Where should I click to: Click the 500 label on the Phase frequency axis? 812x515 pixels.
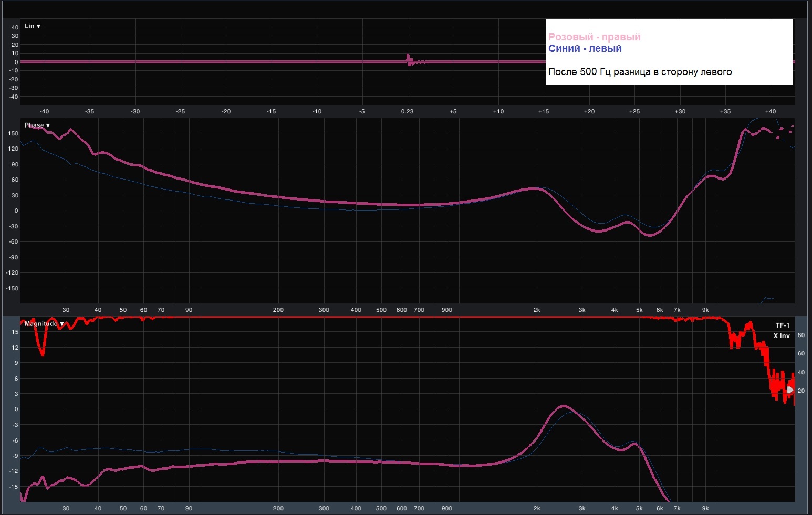pyautogui.click(x=381, y=310)
